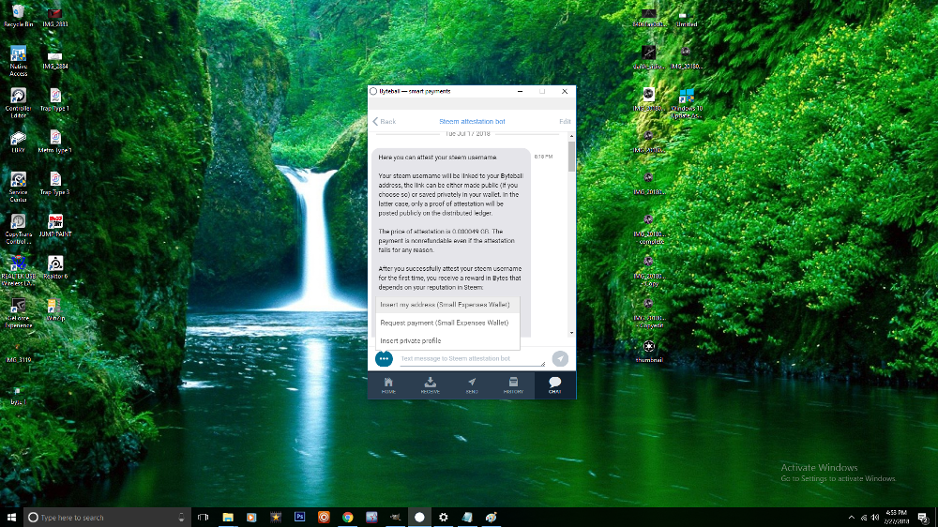Image resolution: width=938 pixels, height=527 pixels.
Task: Select the CopyTrans Control desktop icon
Action: tap(18, 229)
